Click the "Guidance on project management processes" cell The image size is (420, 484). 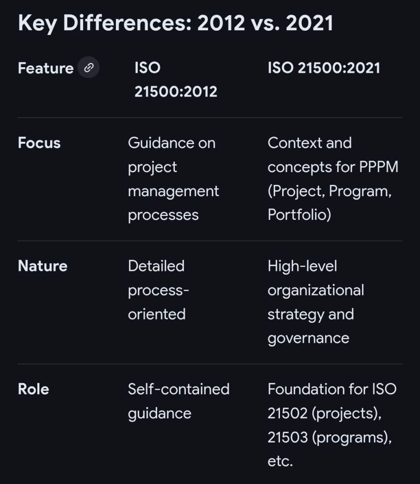(x=173, y=179)
